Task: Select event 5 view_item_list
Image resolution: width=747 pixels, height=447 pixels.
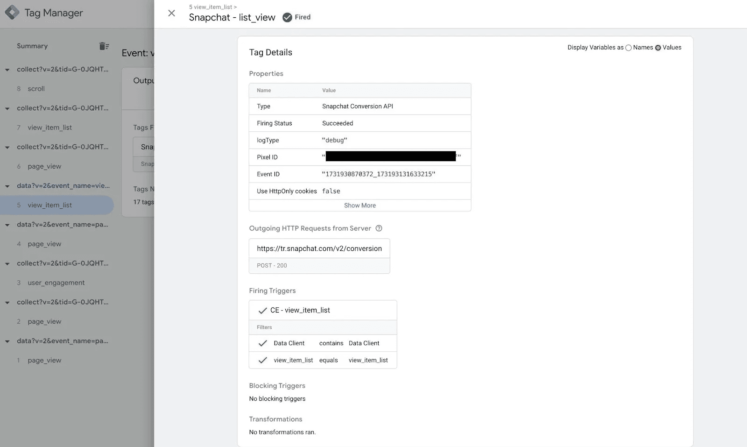Action: point(57,205)
